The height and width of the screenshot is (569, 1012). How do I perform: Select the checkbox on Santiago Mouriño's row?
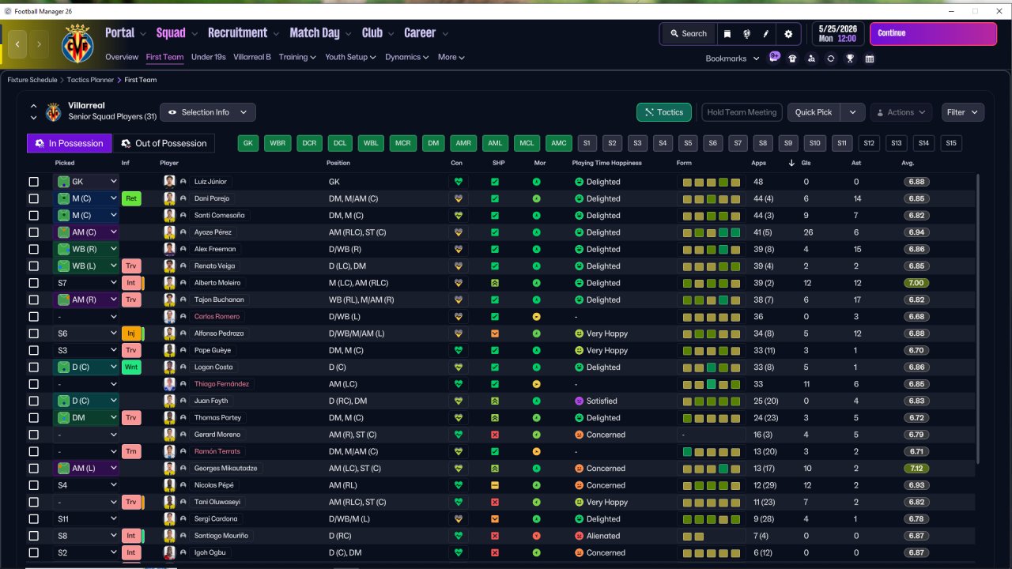pyautogui.click(x=33, y=536)
